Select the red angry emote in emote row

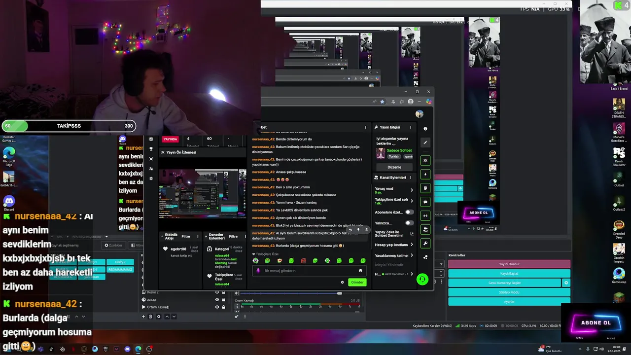303,261
